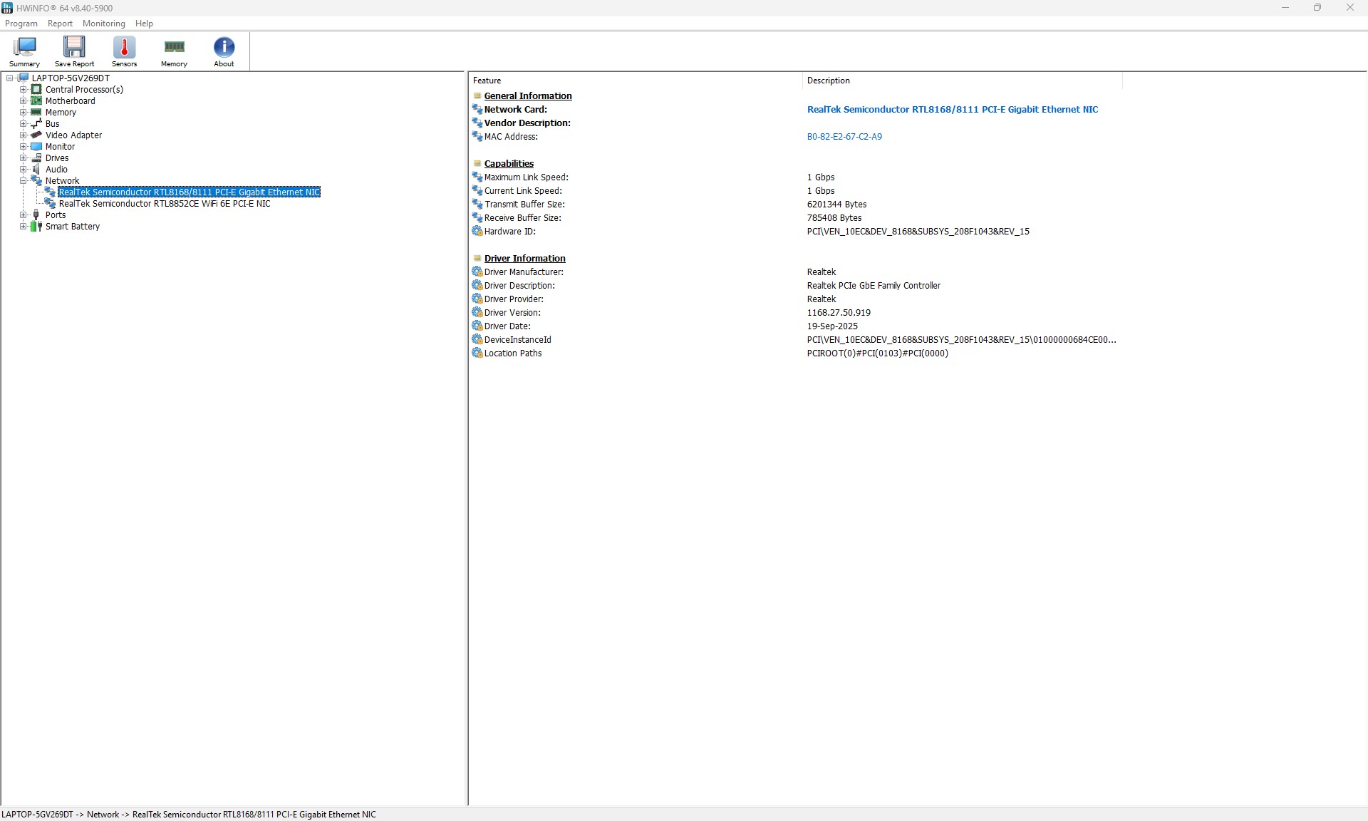Click the MAC address value B0-82-E2-67-C2-A9
This screenshot has width=1368, height=821.
pyautogui.click(x=844, y=137)
